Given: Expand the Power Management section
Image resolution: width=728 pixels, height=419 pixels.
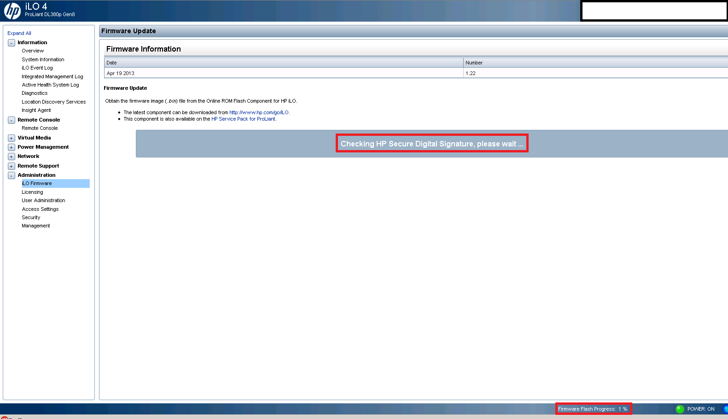Looking at the screenshot, I should tap(12, 147).
